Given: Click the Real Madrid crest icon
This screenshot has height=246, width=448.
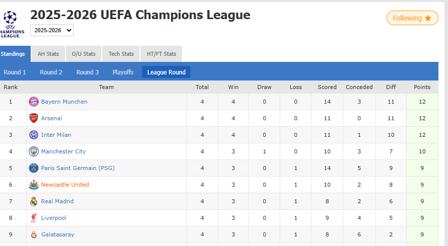Looking at the screenshot, I should tap(34, 201).
